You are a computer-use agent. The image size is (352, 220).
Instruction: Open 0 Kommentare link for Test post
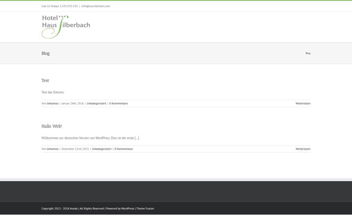pos(118,104)
